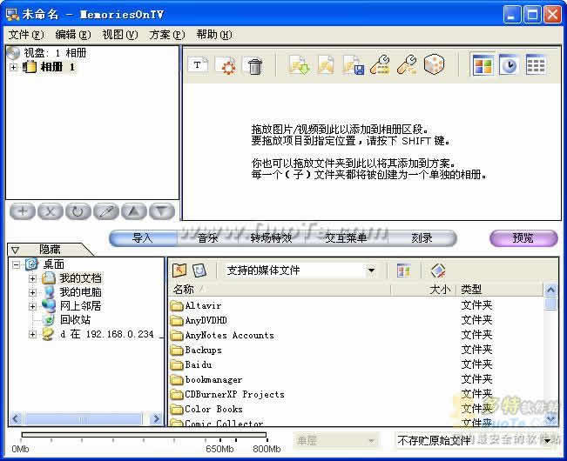Switch to the 音乐 tab

tap(207, 238)
